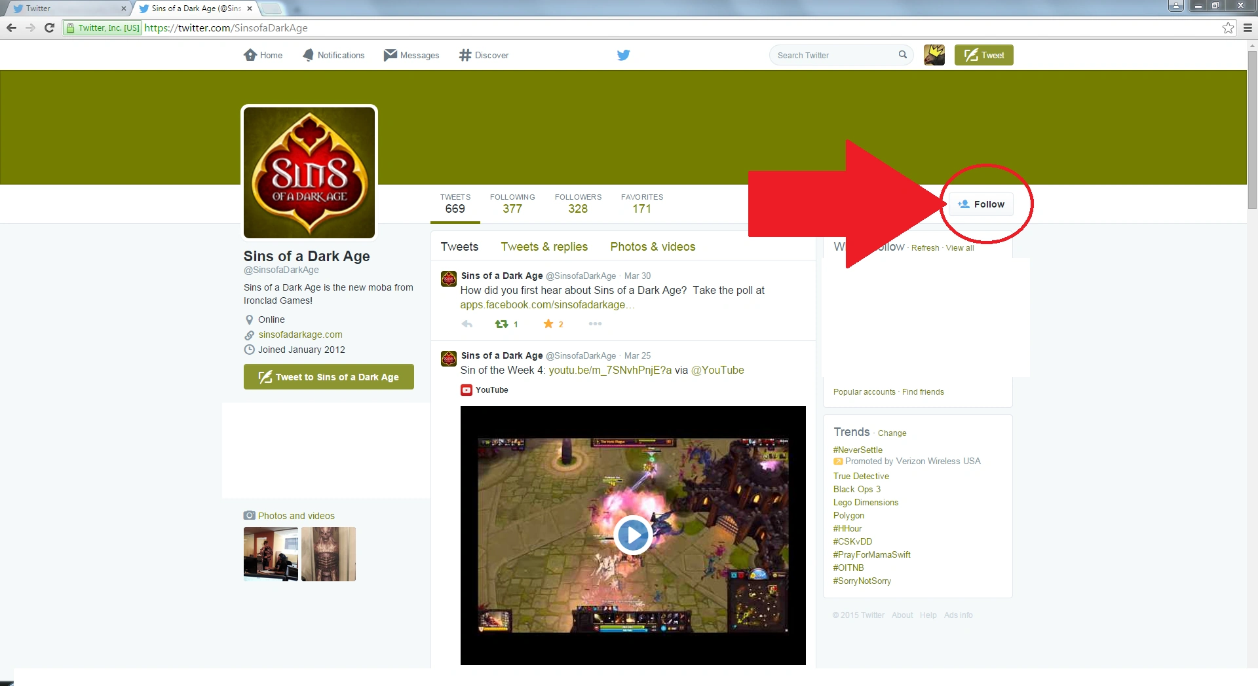The image size is (1258, 686).
Task: Follow Sins of a Dark Age
Action: click(981, 204)
